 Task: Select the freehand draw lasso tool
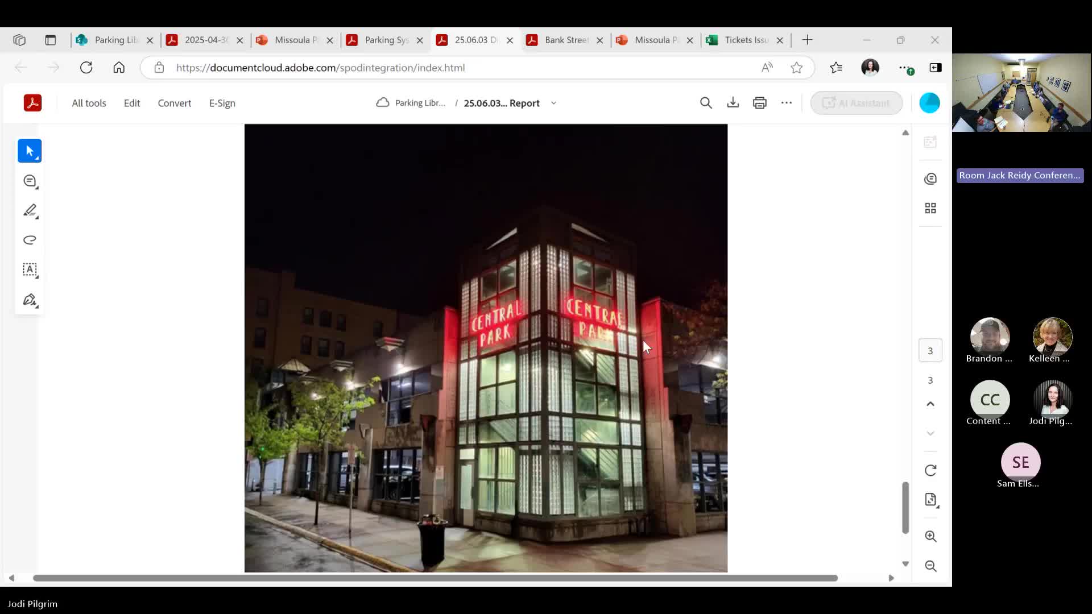30,240
